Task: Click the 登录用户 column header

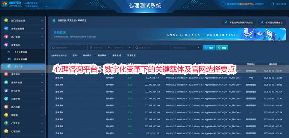Action: click(x=251, y=64)
